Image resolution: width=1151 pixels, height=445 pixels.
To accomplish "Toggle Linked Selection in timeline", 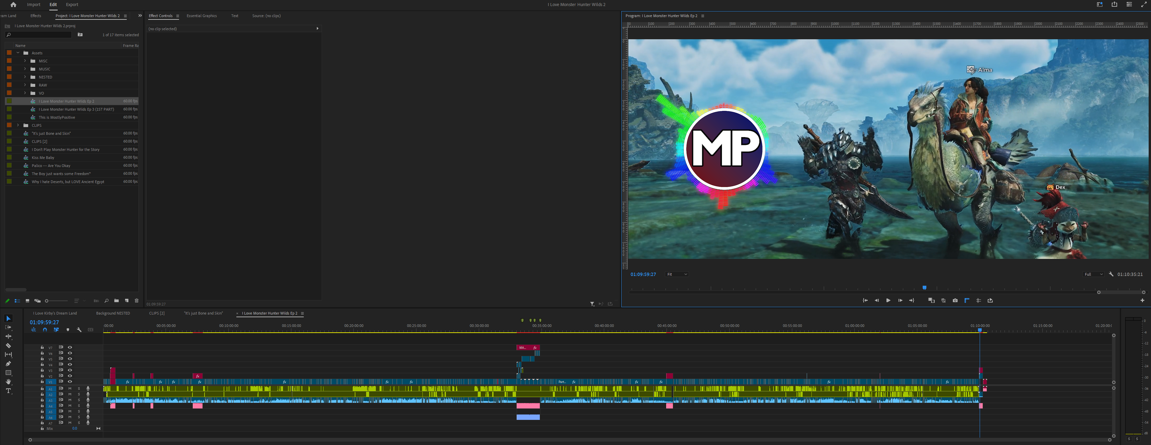I will coord(56,330).
